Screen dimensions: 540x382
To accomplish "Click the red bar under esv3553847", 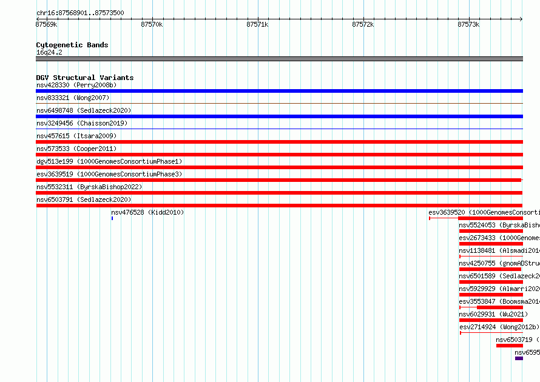I will point(500,307).
